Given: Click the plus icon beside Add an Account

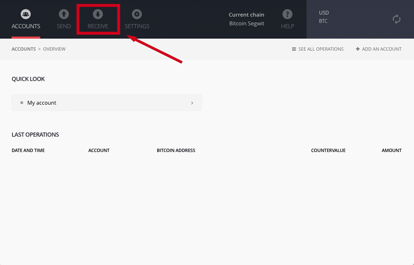Looking at the screenshot, I should click(x=358, y=49).
